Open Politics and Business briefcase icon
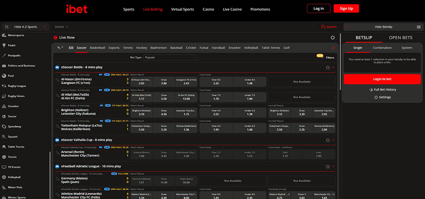 click(4, 66)
